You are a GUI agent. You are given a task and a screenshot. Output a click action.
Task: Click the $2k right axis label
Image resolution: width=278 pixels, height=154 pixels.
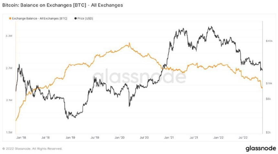(269, 132)
